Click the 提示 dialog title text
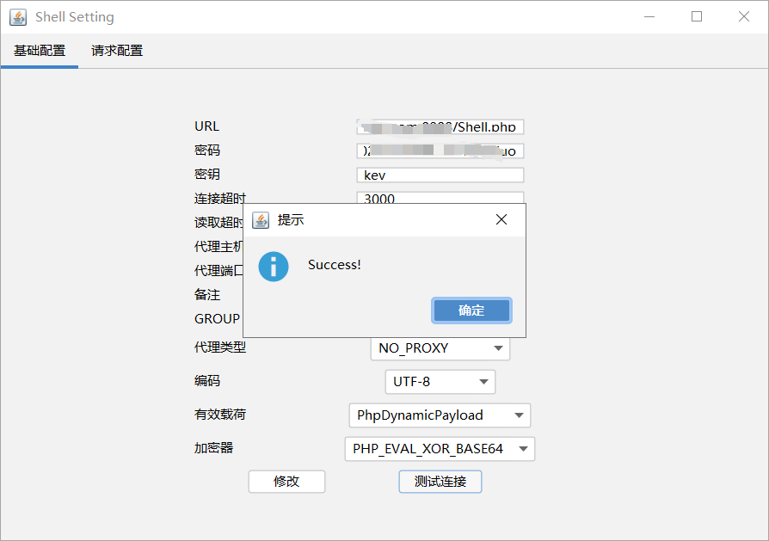The height and width of the screenshot is (541, 769). coord(291,219)
